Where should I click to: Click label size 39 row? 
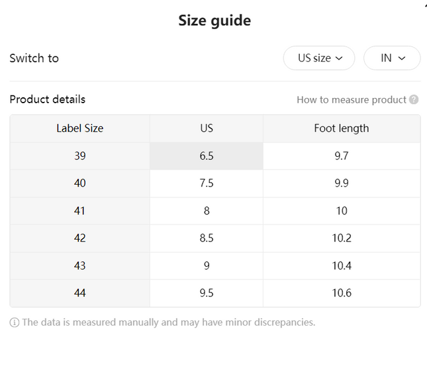point(215,156)
